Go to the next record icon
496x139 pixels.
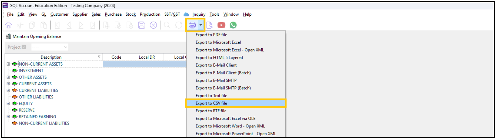pyautogui.click(x=81, y=25)
